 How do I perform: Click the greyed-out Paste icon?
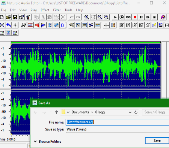50,17
